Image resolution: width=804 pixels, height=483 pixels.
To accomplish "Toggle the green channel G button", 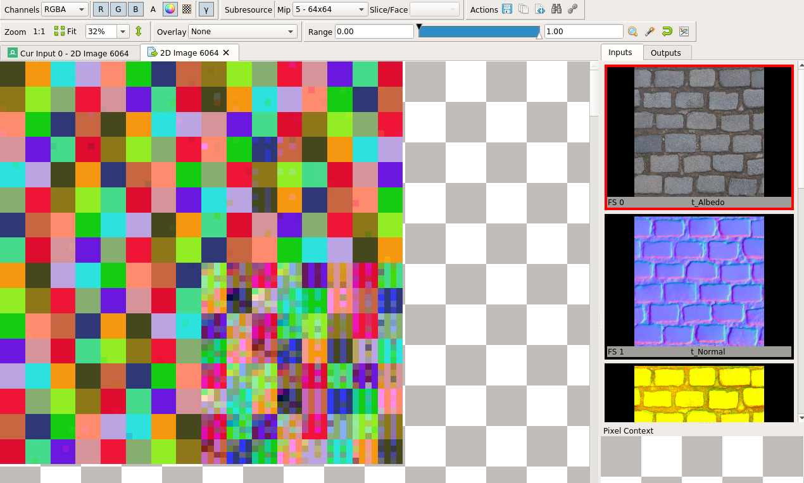I will tap(118, 9).
